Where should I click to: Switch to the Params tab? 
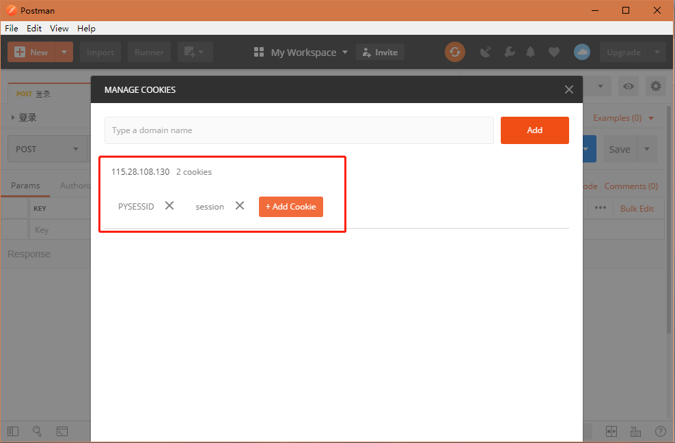[26, 185]
